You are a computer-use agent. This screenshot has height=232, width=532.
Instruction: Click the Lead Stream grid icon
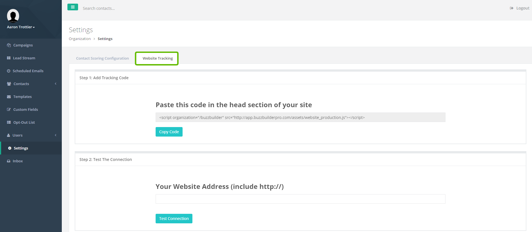pyautogui.click(x=9, y=58)
